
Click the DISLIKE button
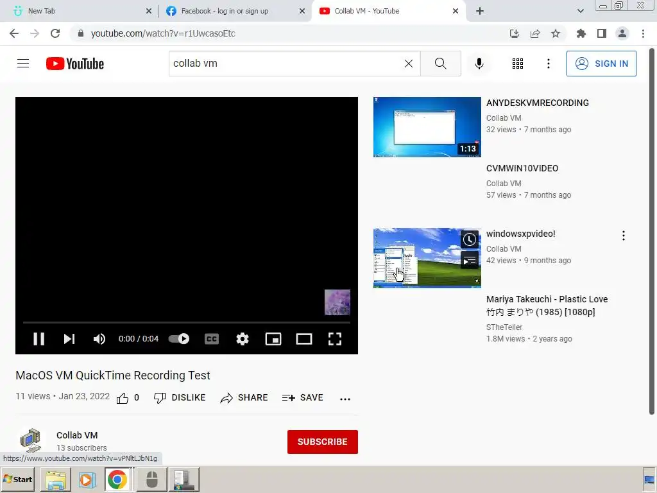[180, 398]
